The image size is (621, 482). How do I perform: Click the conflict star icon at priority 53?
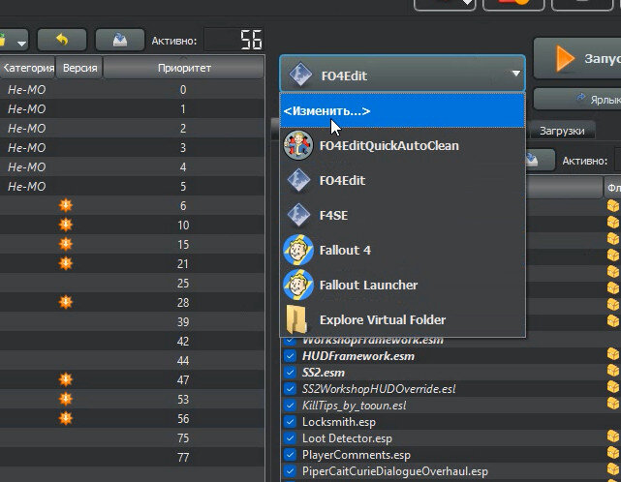66,399
